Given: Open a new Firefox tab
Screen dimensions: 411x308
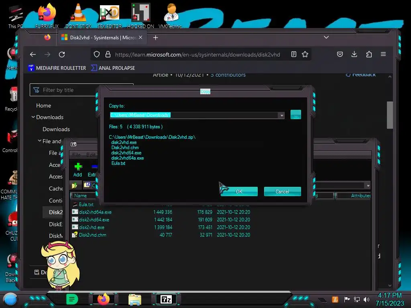Looking at the screenshot, I should tap(155, 38).
